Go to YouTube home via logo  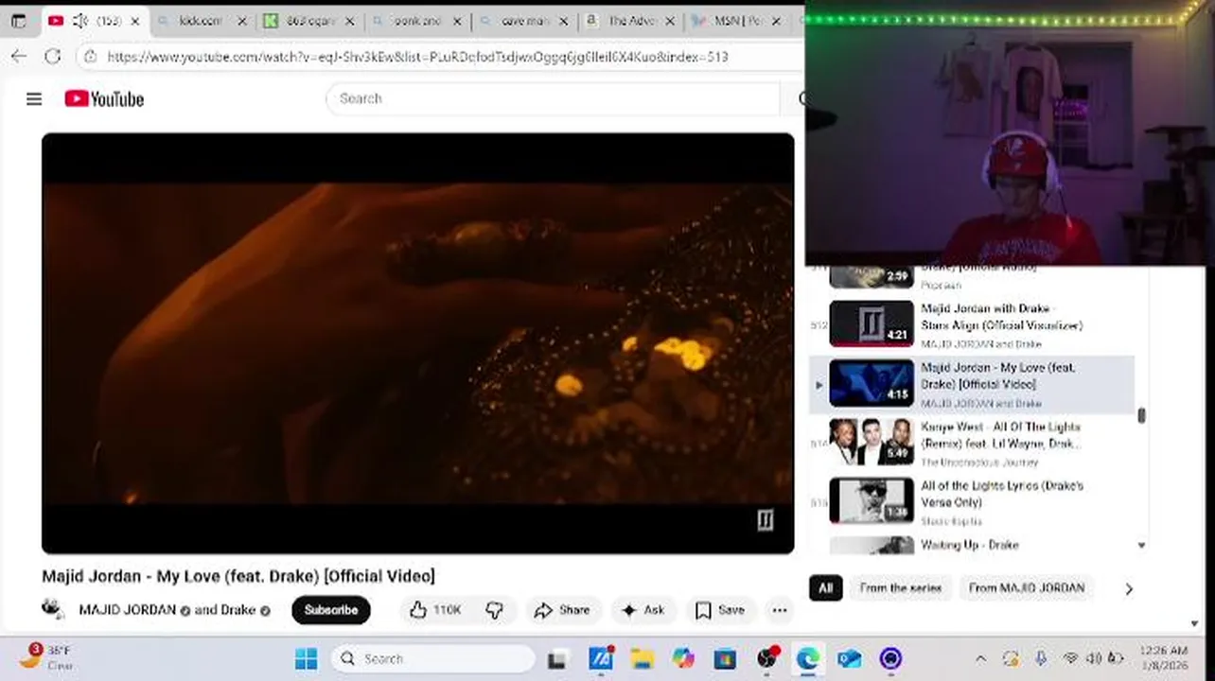pyautogui.click(x=104, y=98)
